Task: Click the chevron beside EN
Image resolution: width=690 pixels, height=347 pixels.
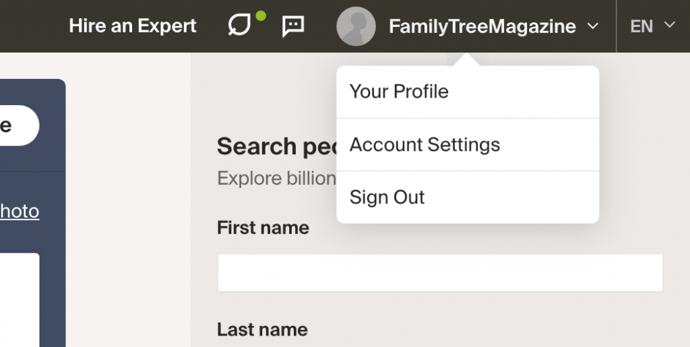Action: [670, 25]
